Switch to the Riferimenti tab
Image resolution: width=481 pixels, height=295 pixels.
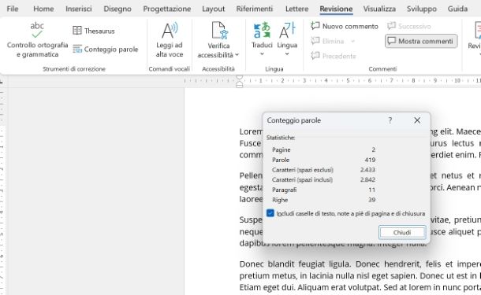coord(255,9)
